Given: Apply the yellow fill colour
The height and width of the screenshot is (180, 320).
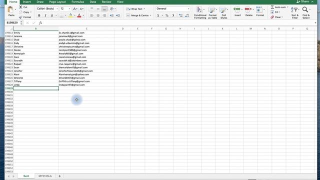Looking at the screenshot, I should [x=70, y=15].
